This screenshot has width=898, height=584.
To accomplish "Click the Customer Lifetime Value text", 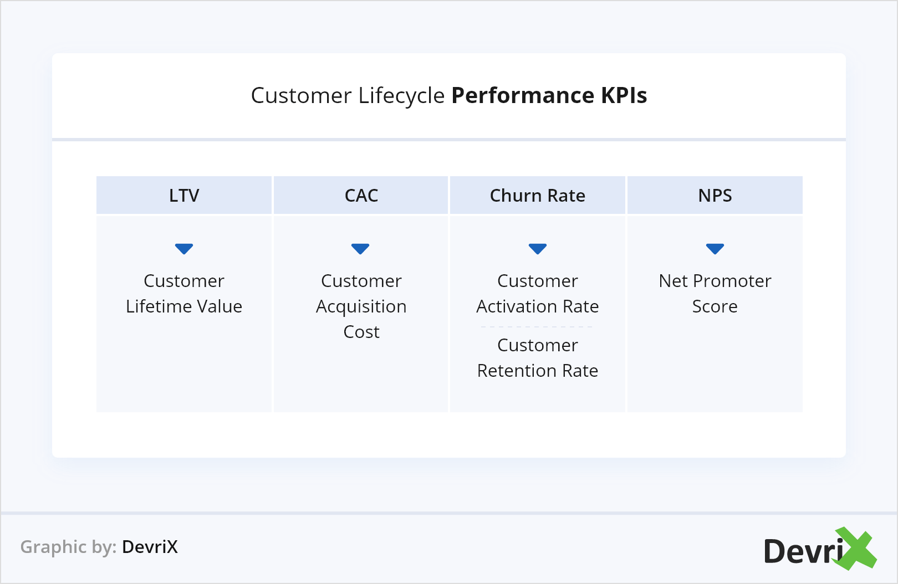I will (x=184, y=294).
